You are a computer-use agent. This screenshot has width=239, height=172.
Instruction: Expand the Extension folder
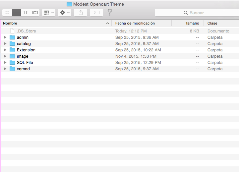coord(5,50)
